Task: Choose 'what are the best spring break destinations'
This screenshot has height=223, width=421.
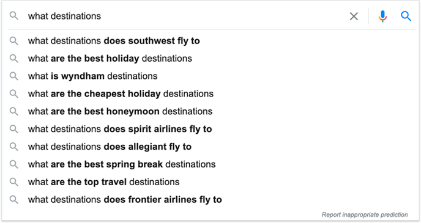Action: 122,164
